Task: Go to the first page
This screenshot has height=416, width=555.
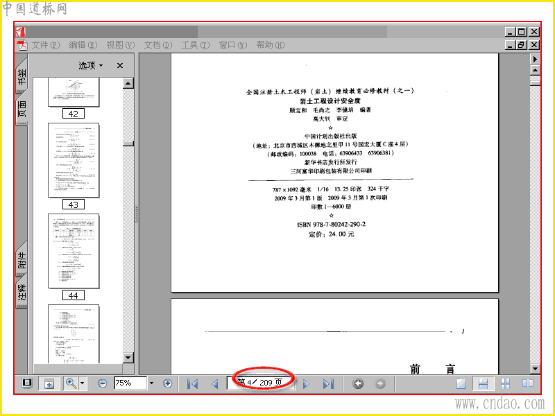Action: tap(193, 384)
